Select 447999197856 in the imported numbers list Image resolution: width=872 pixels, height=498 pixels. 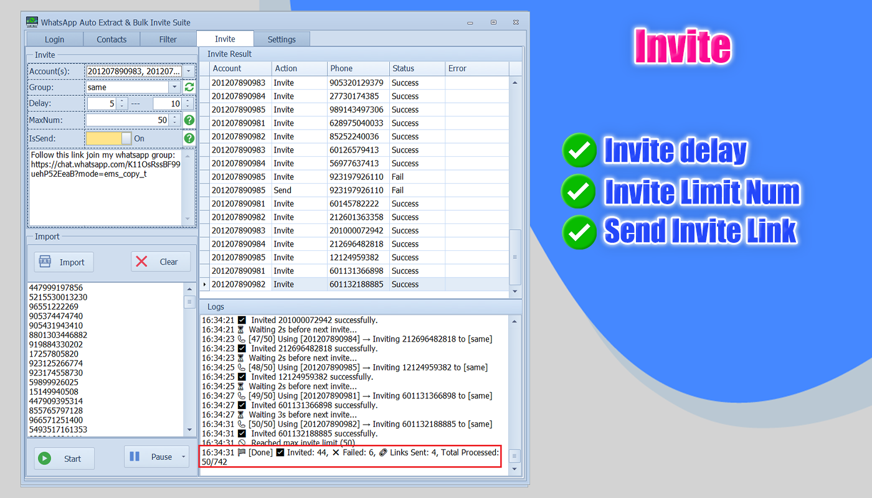pos(56,288)
